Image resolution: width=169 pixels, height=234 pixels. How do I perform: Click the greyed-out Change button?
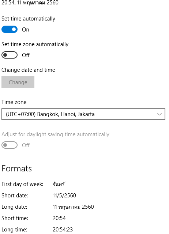click(x=18, y=82)
